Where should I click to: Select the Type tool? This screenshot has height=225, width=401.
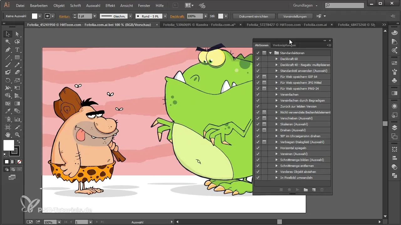point(17,49)
